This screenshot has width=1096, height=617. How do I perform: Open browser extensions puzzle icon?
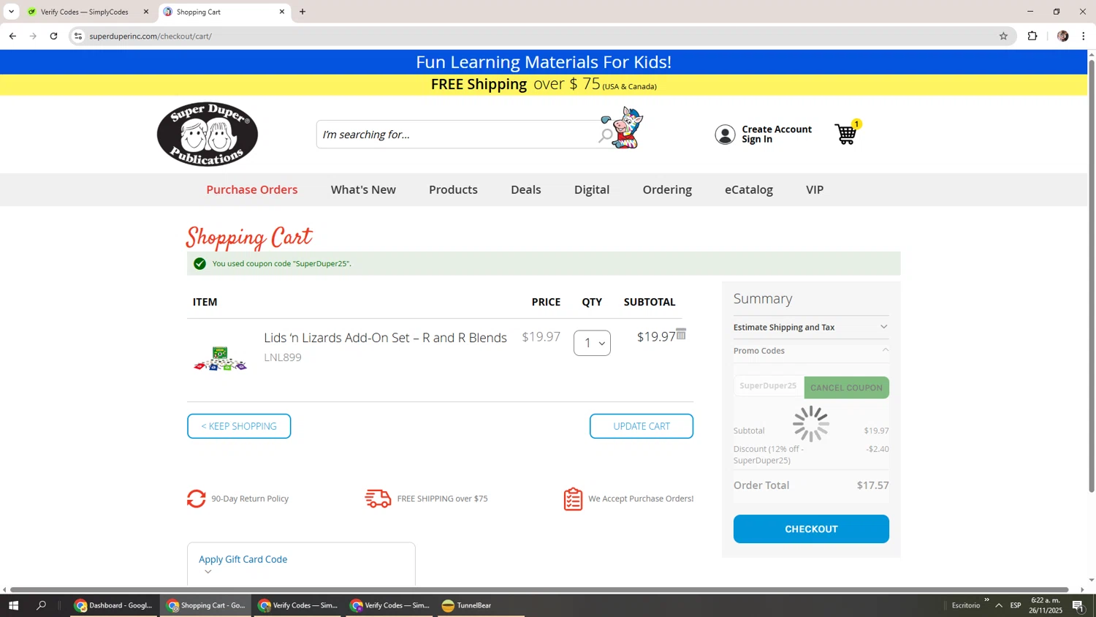[1032, 36]
